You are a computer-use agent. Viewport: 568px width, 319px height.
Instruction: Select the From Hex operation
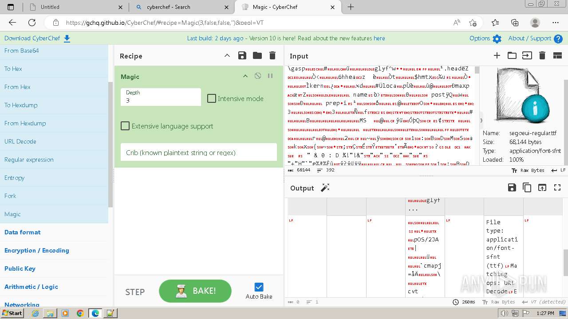click(54, 87)
